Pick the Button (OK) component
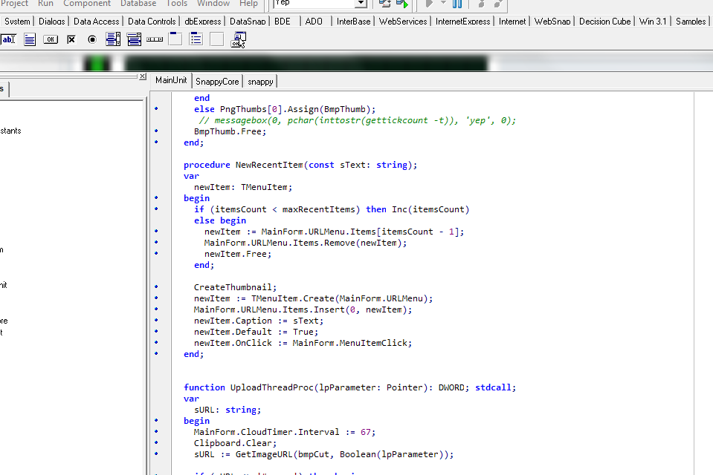 tap(51, 39)
